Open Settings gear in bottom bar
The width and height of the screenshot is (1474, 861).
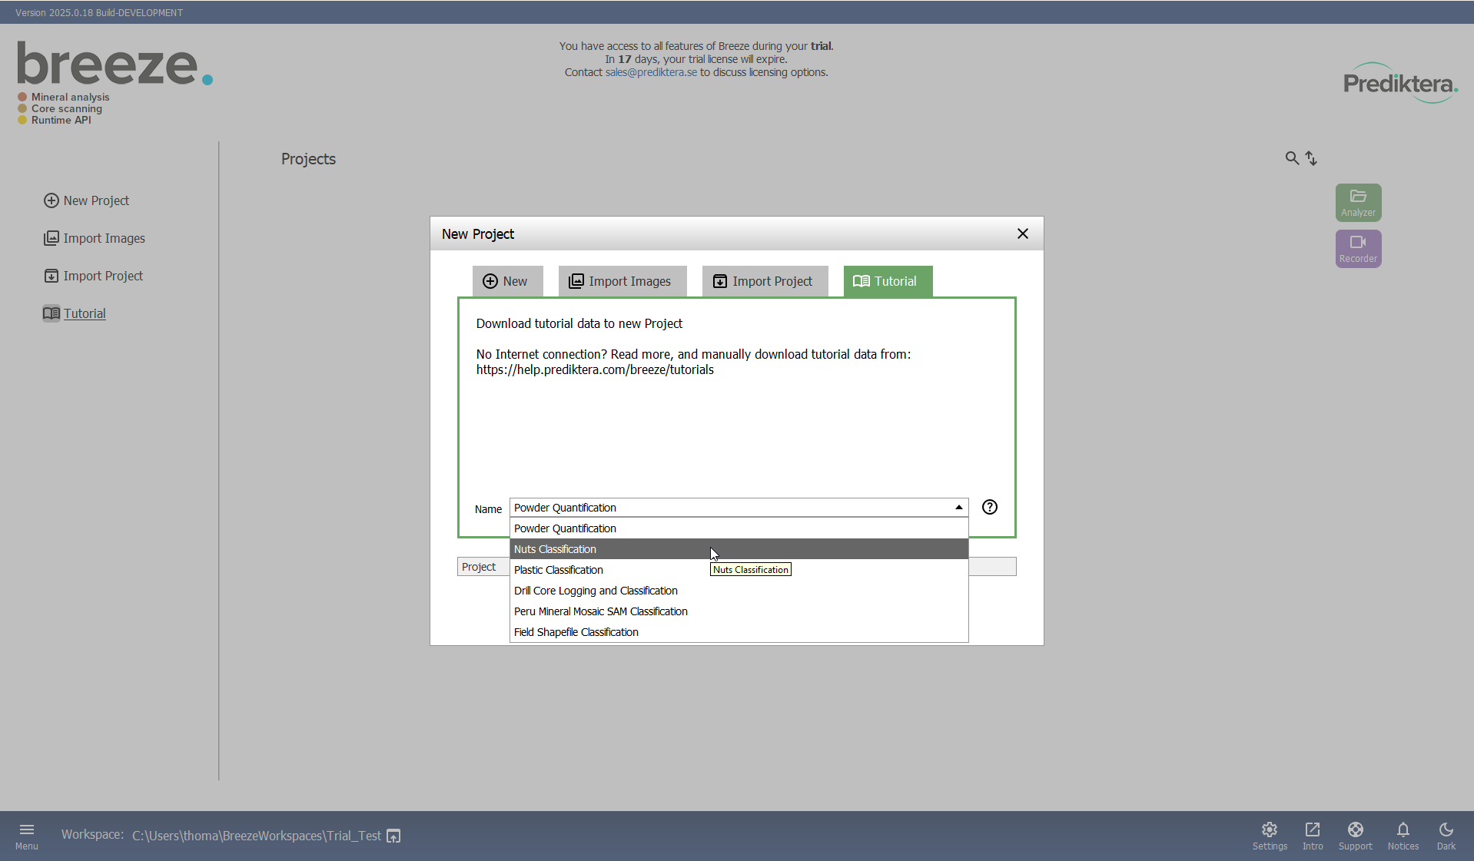coord(1270,835)
